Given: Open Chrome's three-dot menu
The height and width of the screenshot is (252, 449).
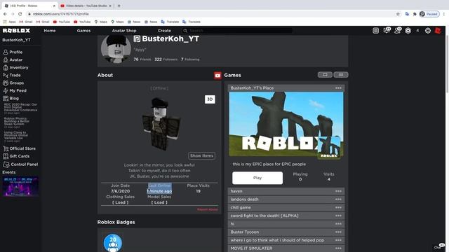Looking at the screenshot, I should pos(444,14).
